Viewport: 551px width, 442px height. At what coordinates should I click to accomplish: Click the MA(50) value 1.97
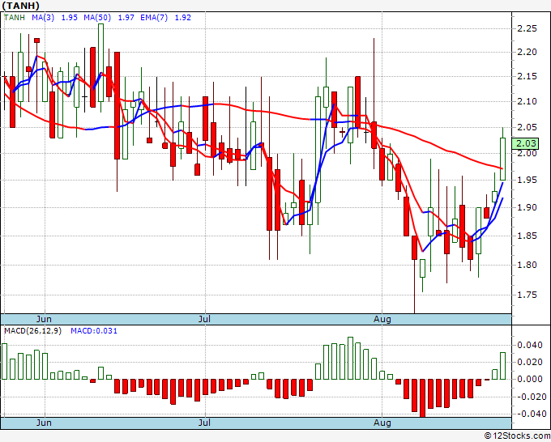(x=126, y=18)
